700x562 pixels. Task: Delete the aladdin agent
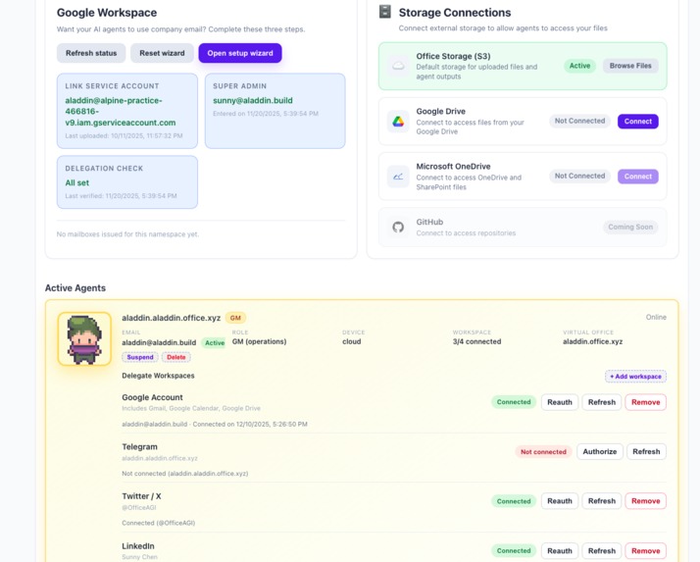tap(176, 357)
